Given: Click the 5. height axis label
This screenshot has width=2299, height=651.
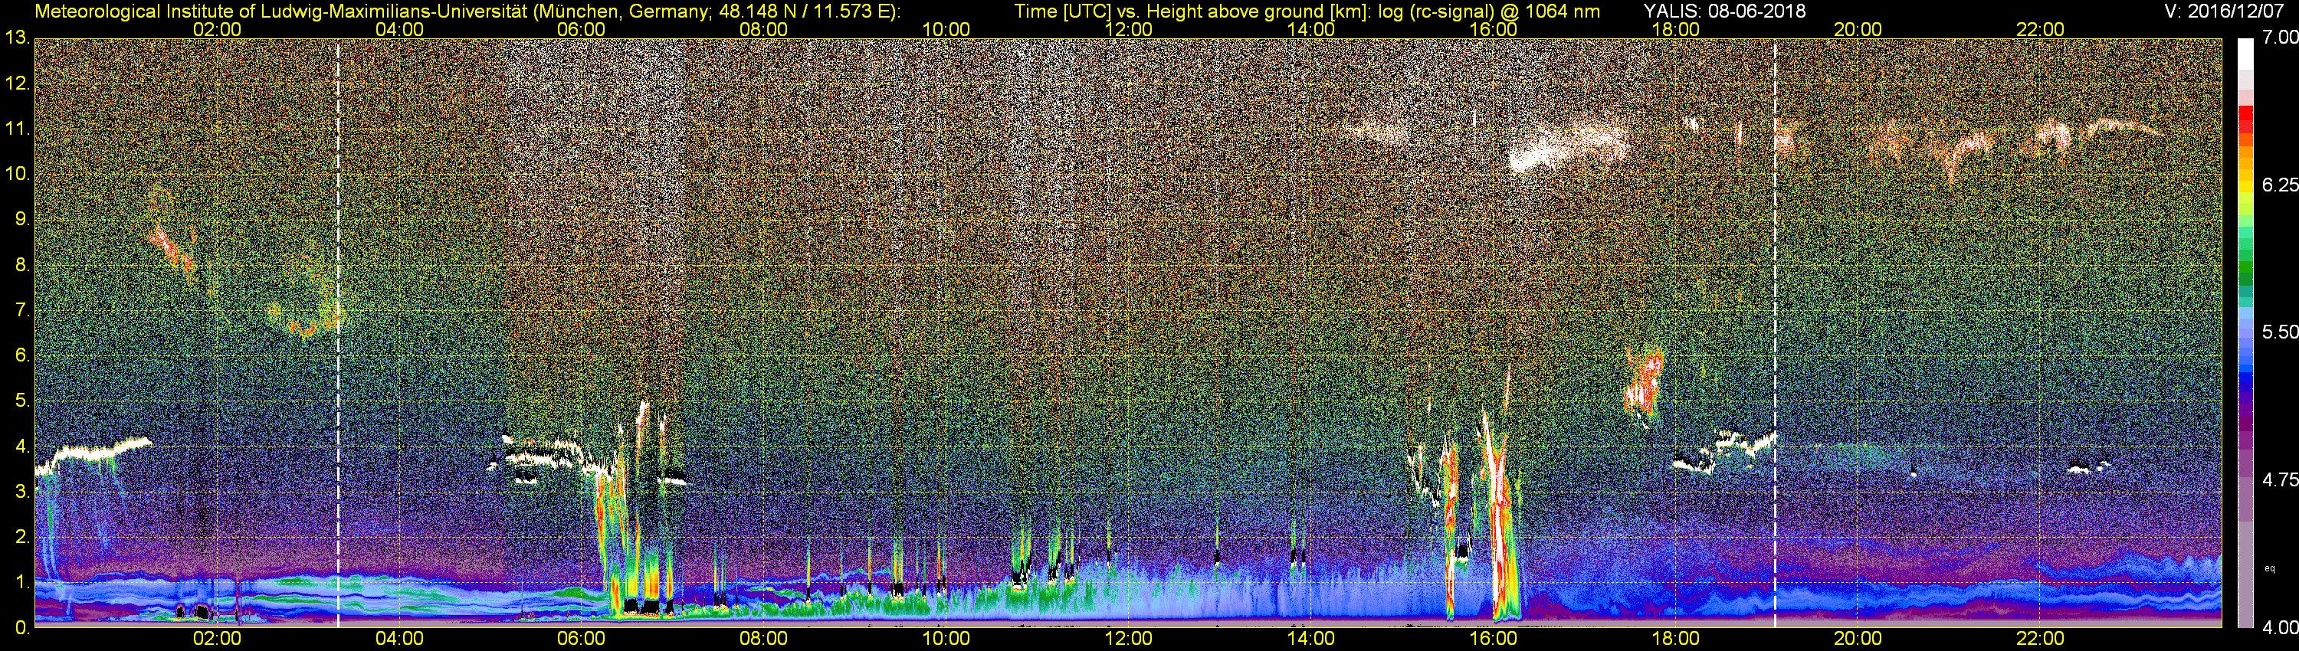Looking at the screenshot, I should point(22,401).
